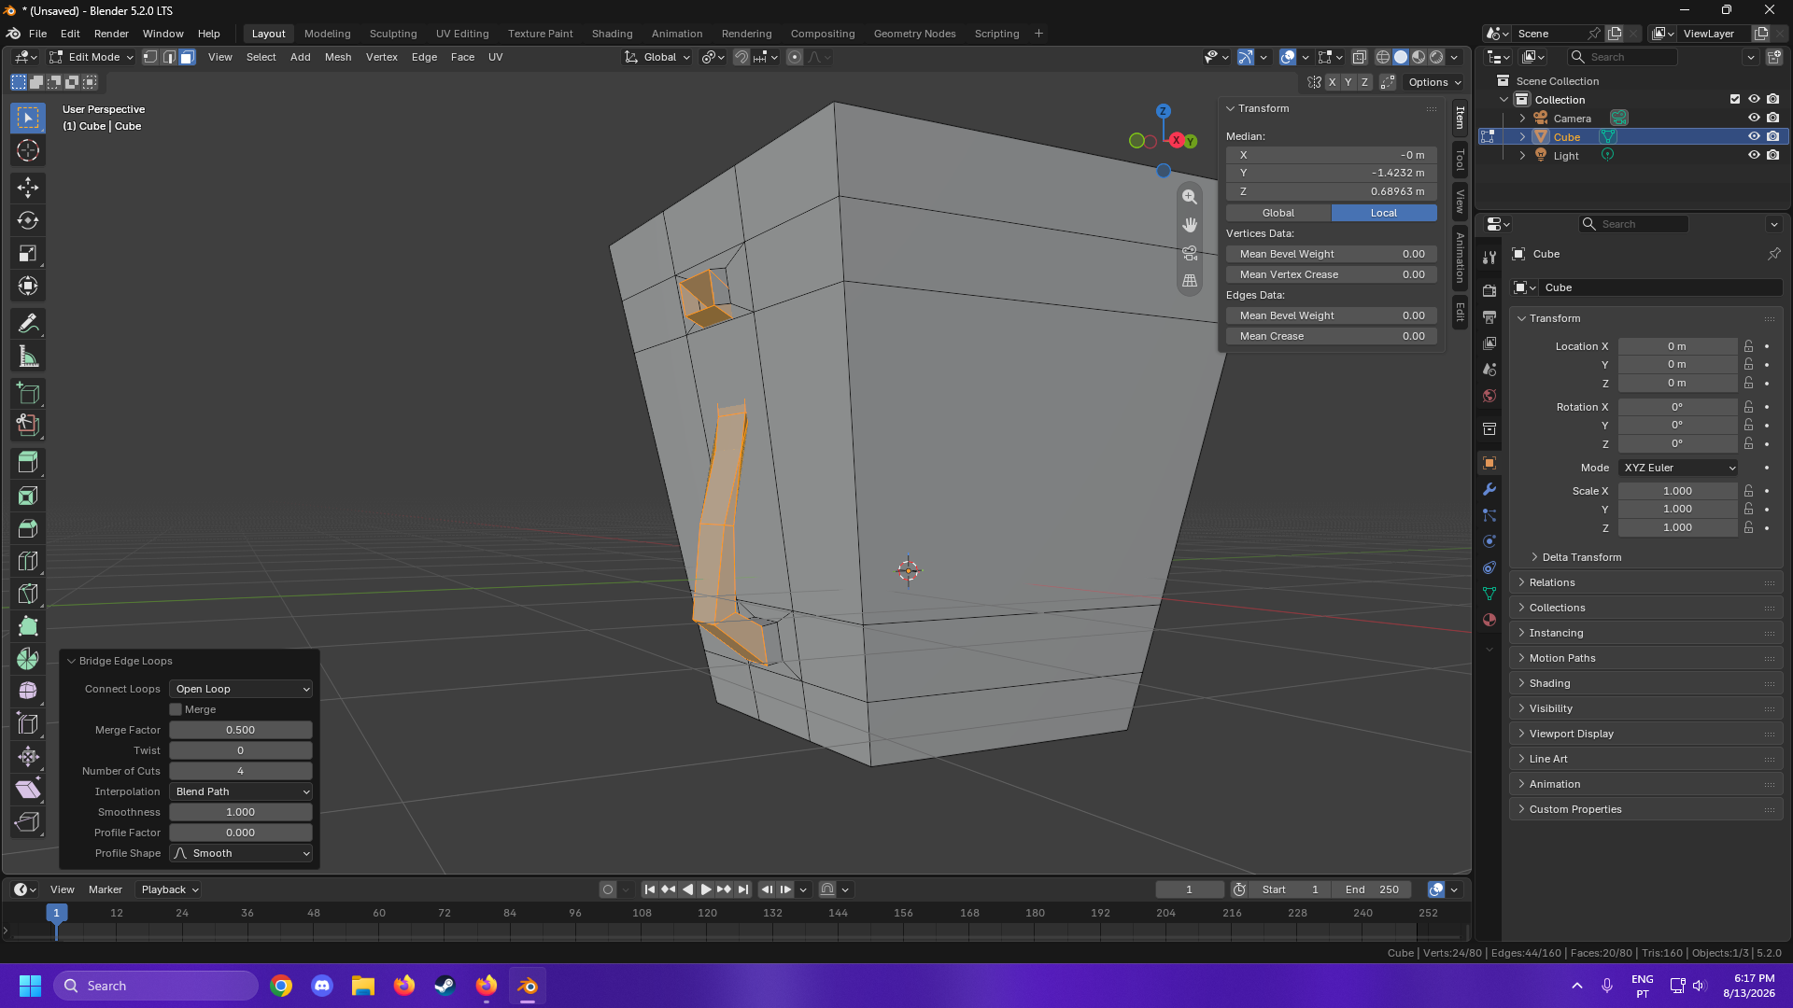Select the Inset Faces tool
Screen dimensions: 1793x1008
pyautogui.click(x=28, y=496)
